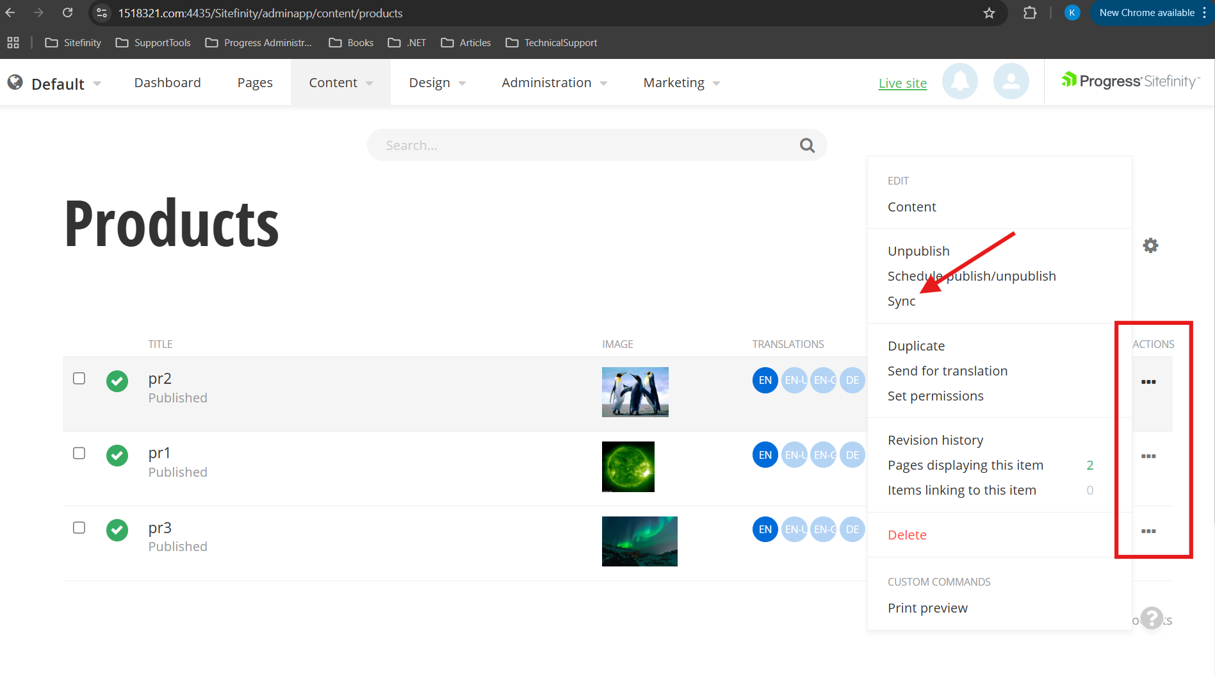1215x676 pixels.
Task: Click the browser reload icon
Action: point(67,13)
